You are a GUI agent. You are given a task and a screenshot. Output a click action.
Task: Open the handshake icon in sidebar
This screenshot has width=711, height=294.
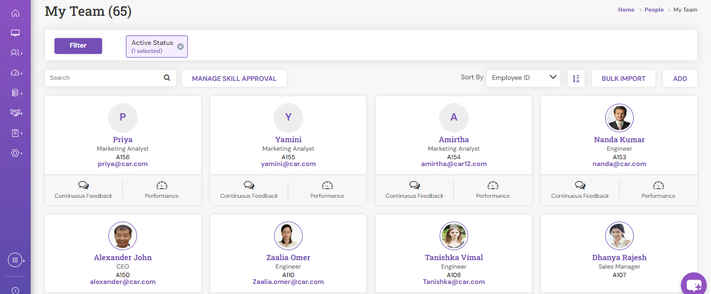pos(15,113)
